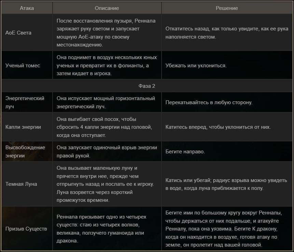Click the 'Решение' column header
Viewport: 294px width, 252px height.
tap(227, 8)
